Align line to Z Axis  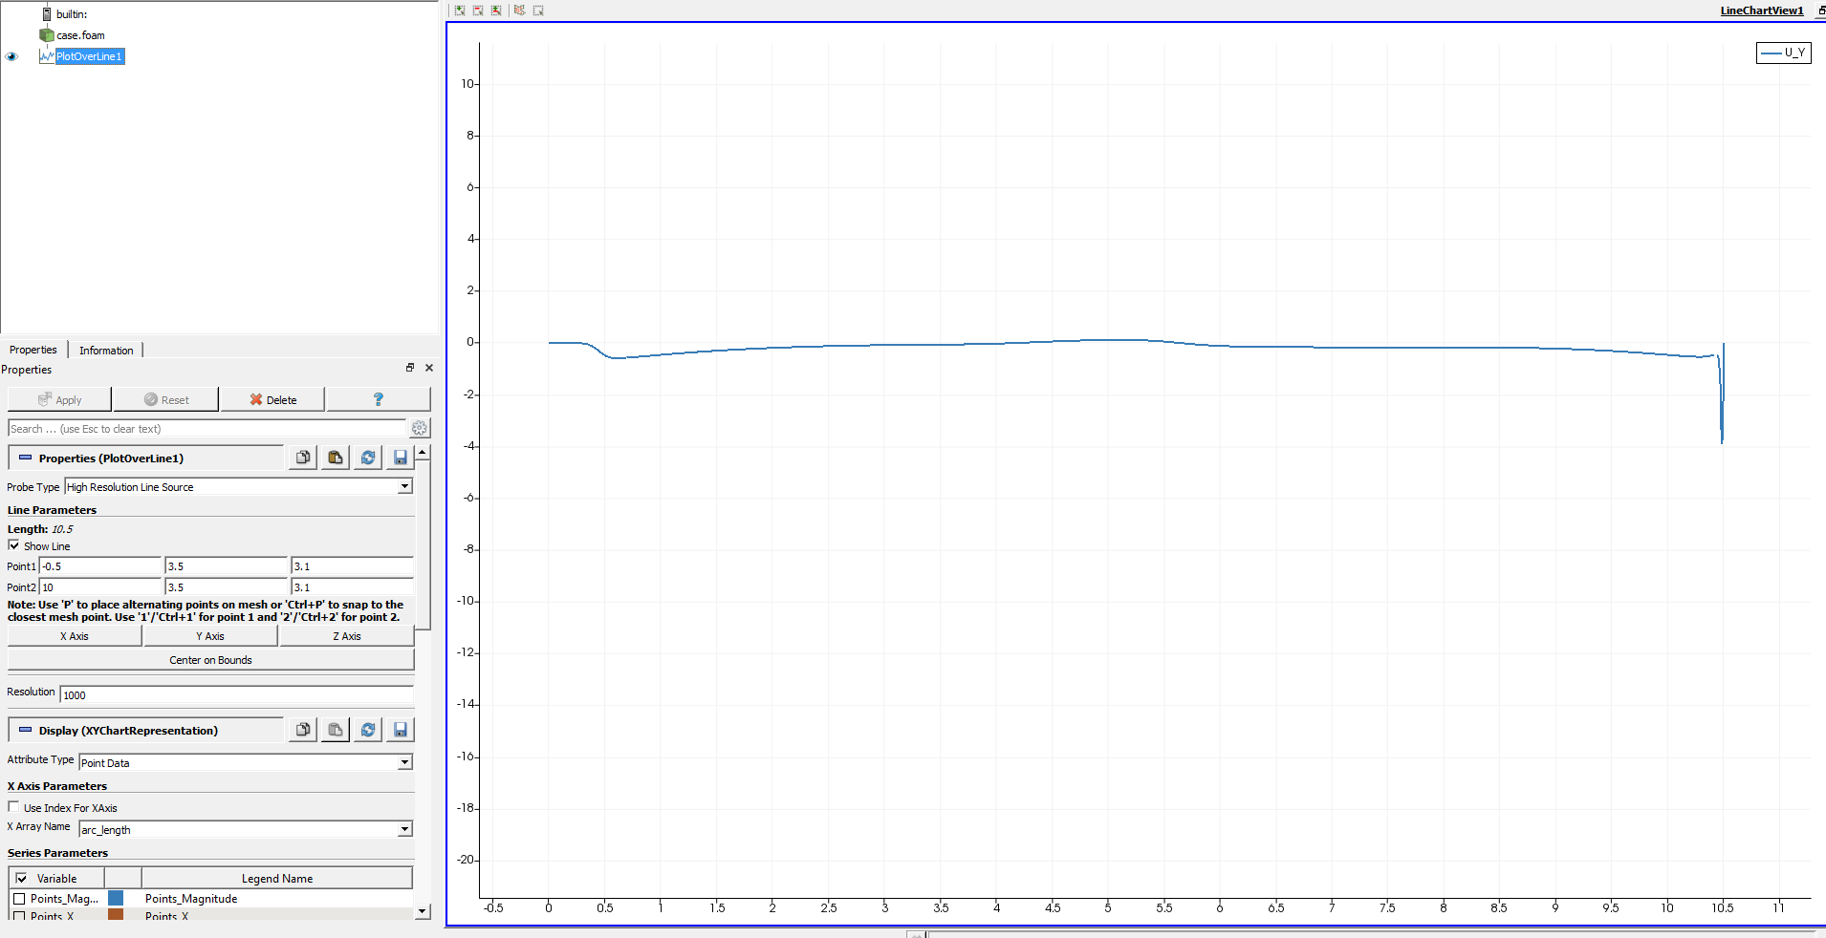347,636
